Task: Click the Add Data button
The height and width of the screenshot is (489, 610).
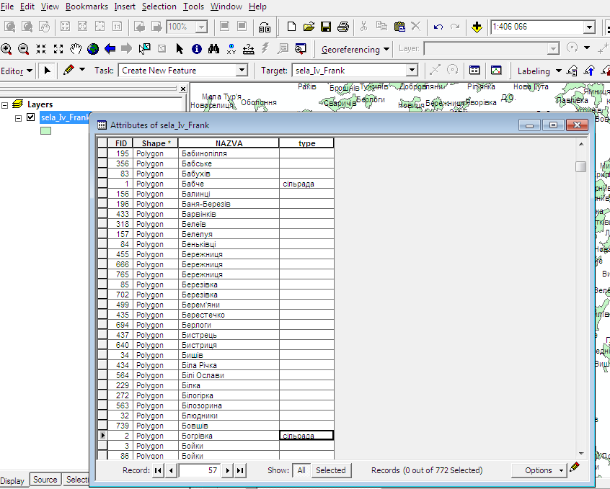Action: 477,27
